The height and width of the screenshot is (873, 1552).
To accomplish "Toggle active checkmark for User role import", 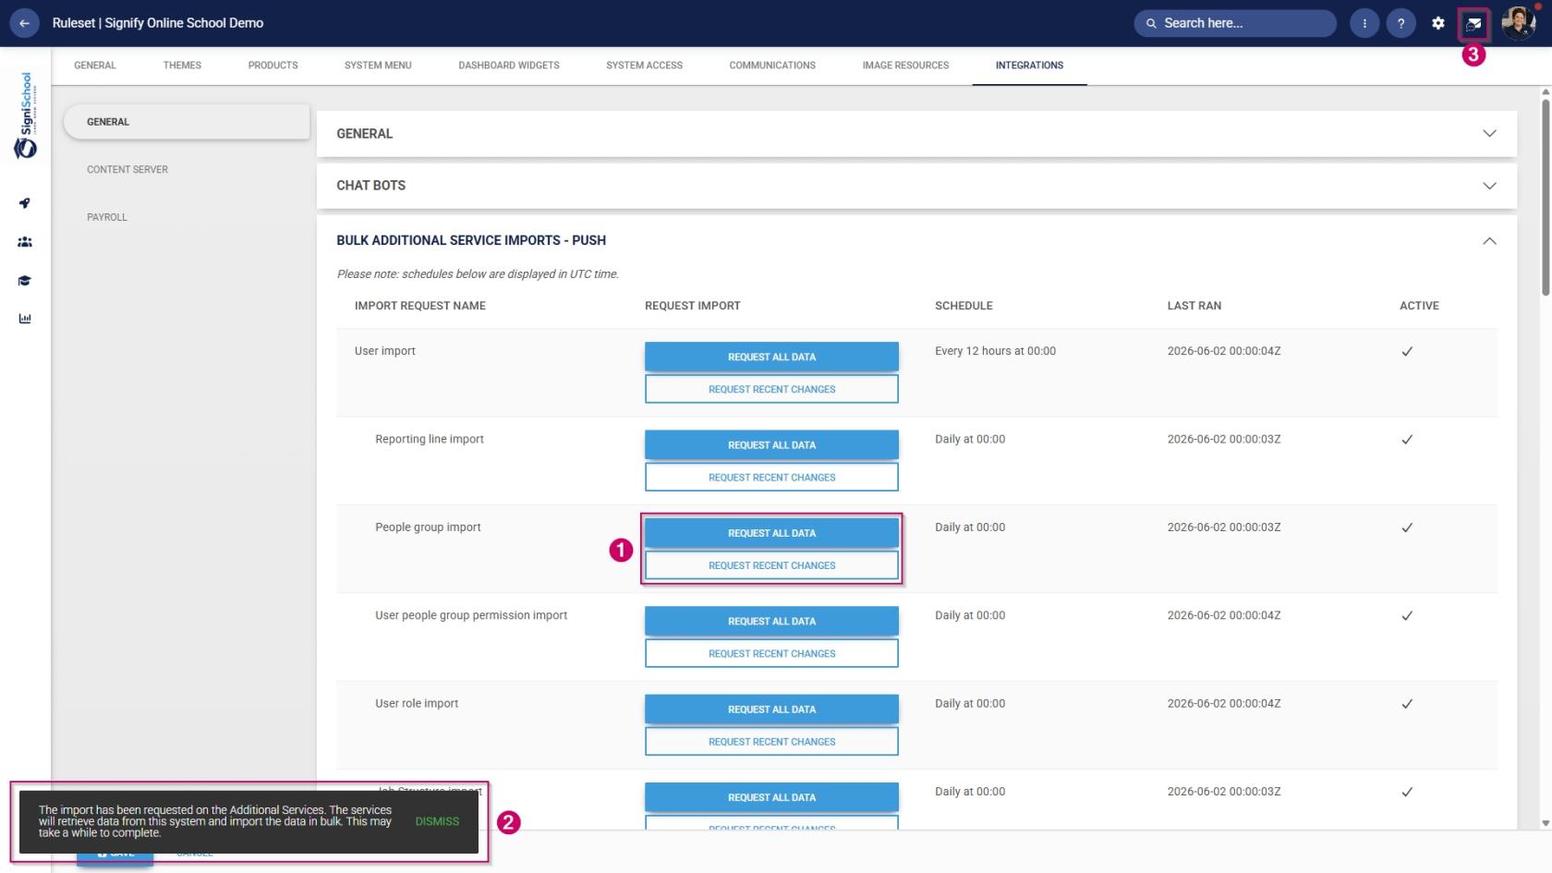I will (1407, 704).
